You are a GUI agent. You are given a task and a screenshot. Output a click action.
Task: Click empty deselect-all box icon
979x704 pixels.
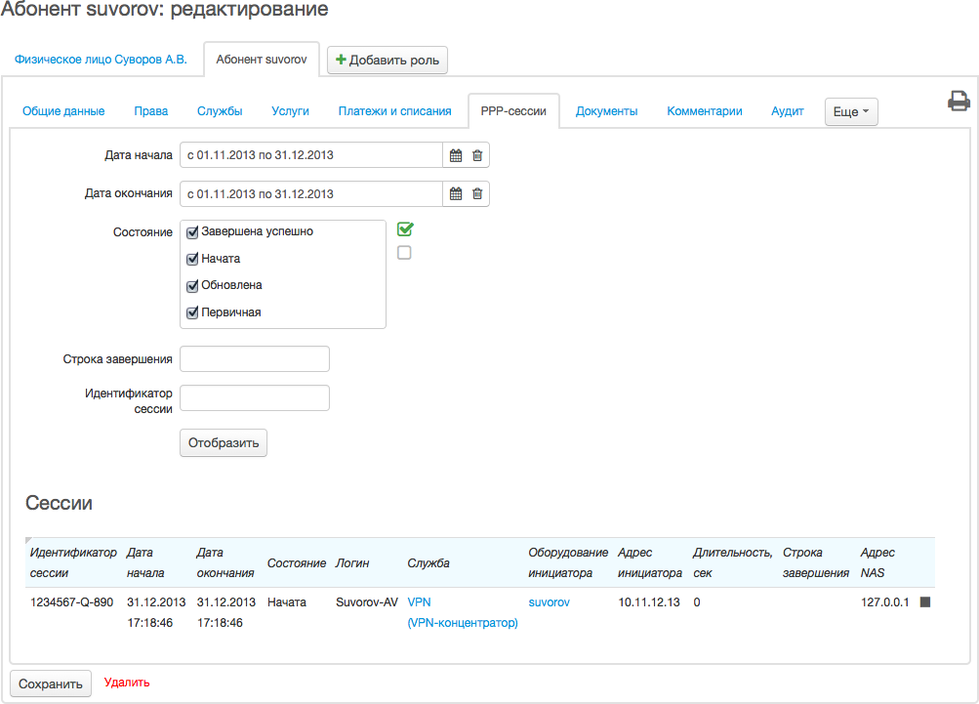tap(404, 253)
